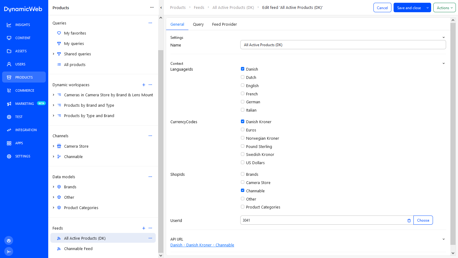This screenshot has height=258, width=458.
Task: Collapse the main navigation sidebar icon
Action: (x=9, y=252)
